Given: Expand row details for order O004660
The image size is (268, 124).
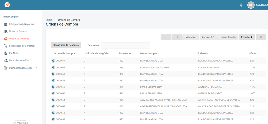Looking at the screenshot, I should pyautogui.click(x=53, y=93).
